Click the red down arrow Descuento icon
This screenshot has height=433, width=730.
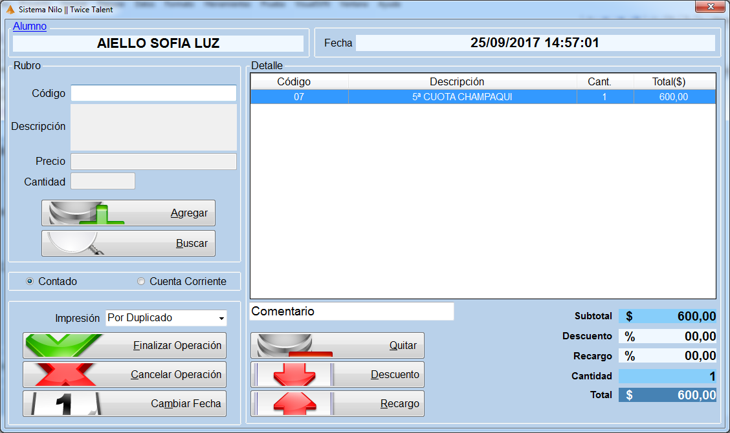click(x=294, y=374)
